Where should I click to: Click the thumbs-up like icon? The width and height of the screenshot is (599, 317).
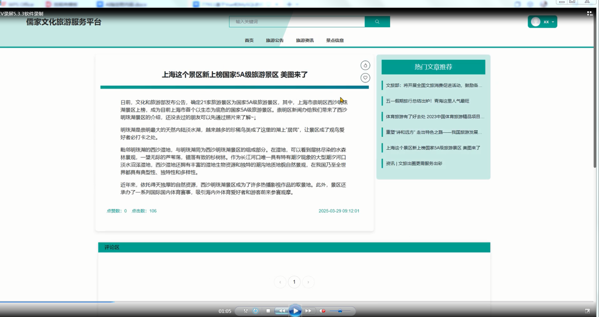365,65
